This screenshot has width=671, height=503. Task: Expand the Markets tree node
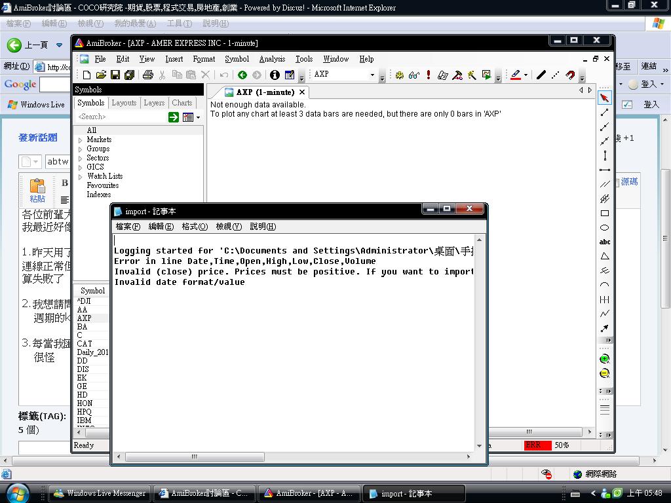80,140
